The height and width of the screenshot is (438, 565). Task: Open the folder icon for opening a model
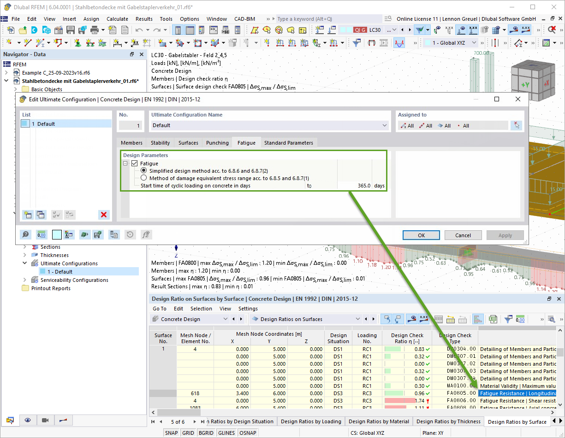pyautogui.click(x=22, y=30)
